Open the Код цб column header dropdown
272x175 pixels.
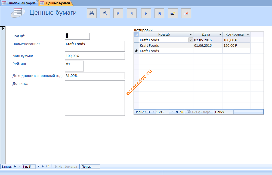click(x=191, y=35)
